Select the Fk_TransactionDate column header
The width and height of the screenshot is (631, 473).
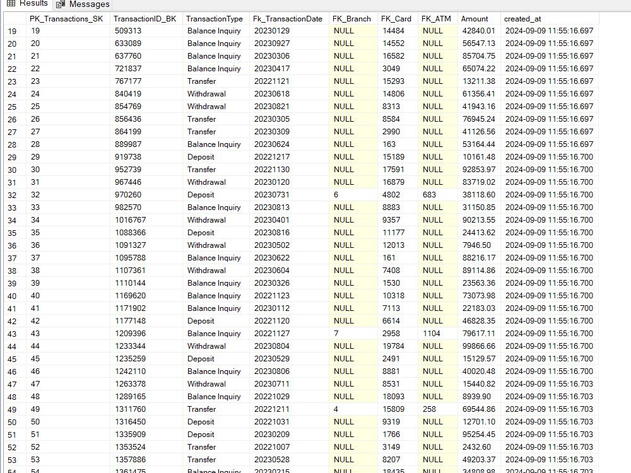coord(288,19)
